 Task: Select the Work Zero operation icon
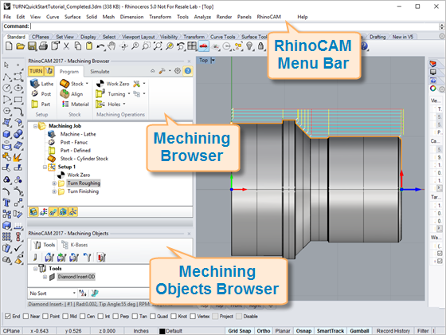click(x=100, y=84)
